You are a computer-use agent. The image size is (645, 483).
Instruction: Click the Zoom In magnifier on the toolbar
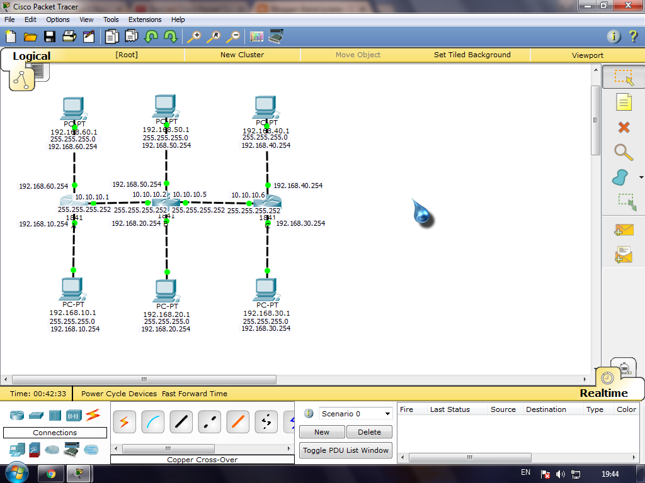pyautogui.click(x=195, y=36)
